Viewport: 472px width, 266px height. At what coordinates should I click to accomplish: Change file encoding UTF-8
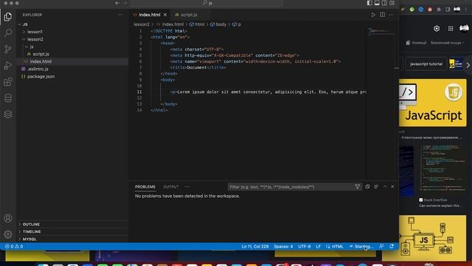305,246
